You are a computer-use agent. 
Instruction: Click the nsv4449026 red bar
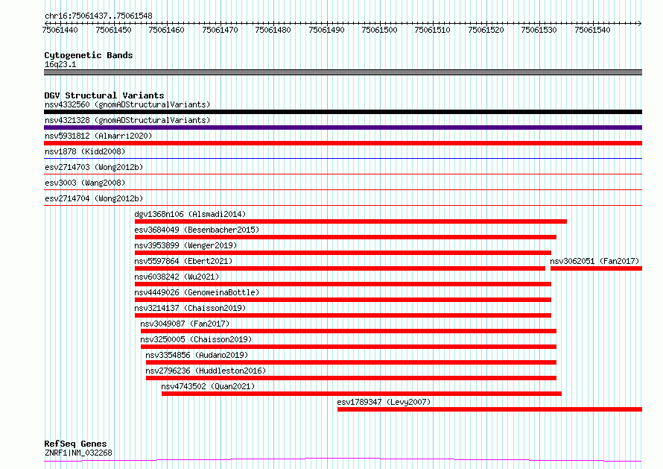pos(343,300)
